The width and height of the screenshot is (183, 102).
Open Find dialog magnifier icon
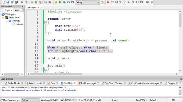[x=45, y=2]
